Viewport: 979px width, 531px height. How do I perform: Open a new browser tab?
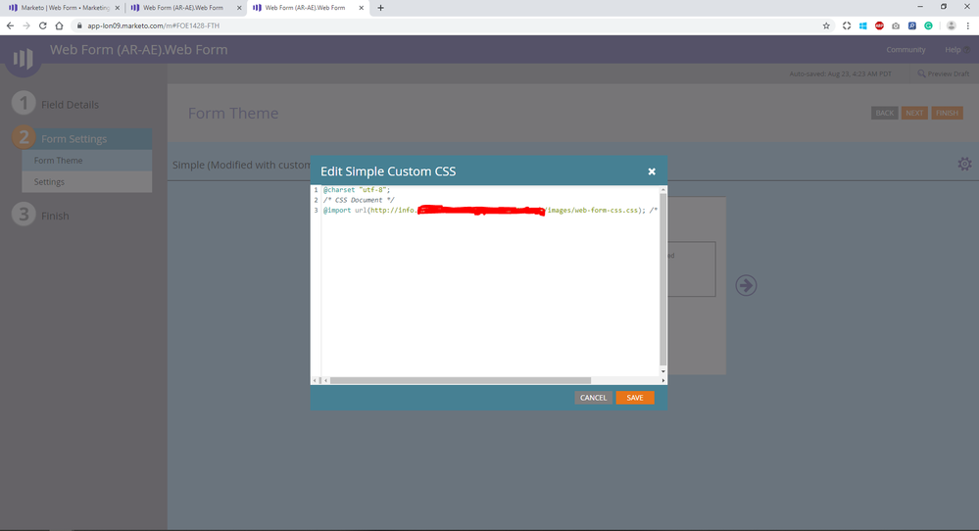[380, 8]
